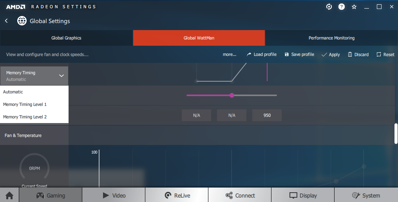Image resolution: width=398 pixels, height=202 pixels.
Task: Open the help question mark icon
Action: tap(342, 7)
